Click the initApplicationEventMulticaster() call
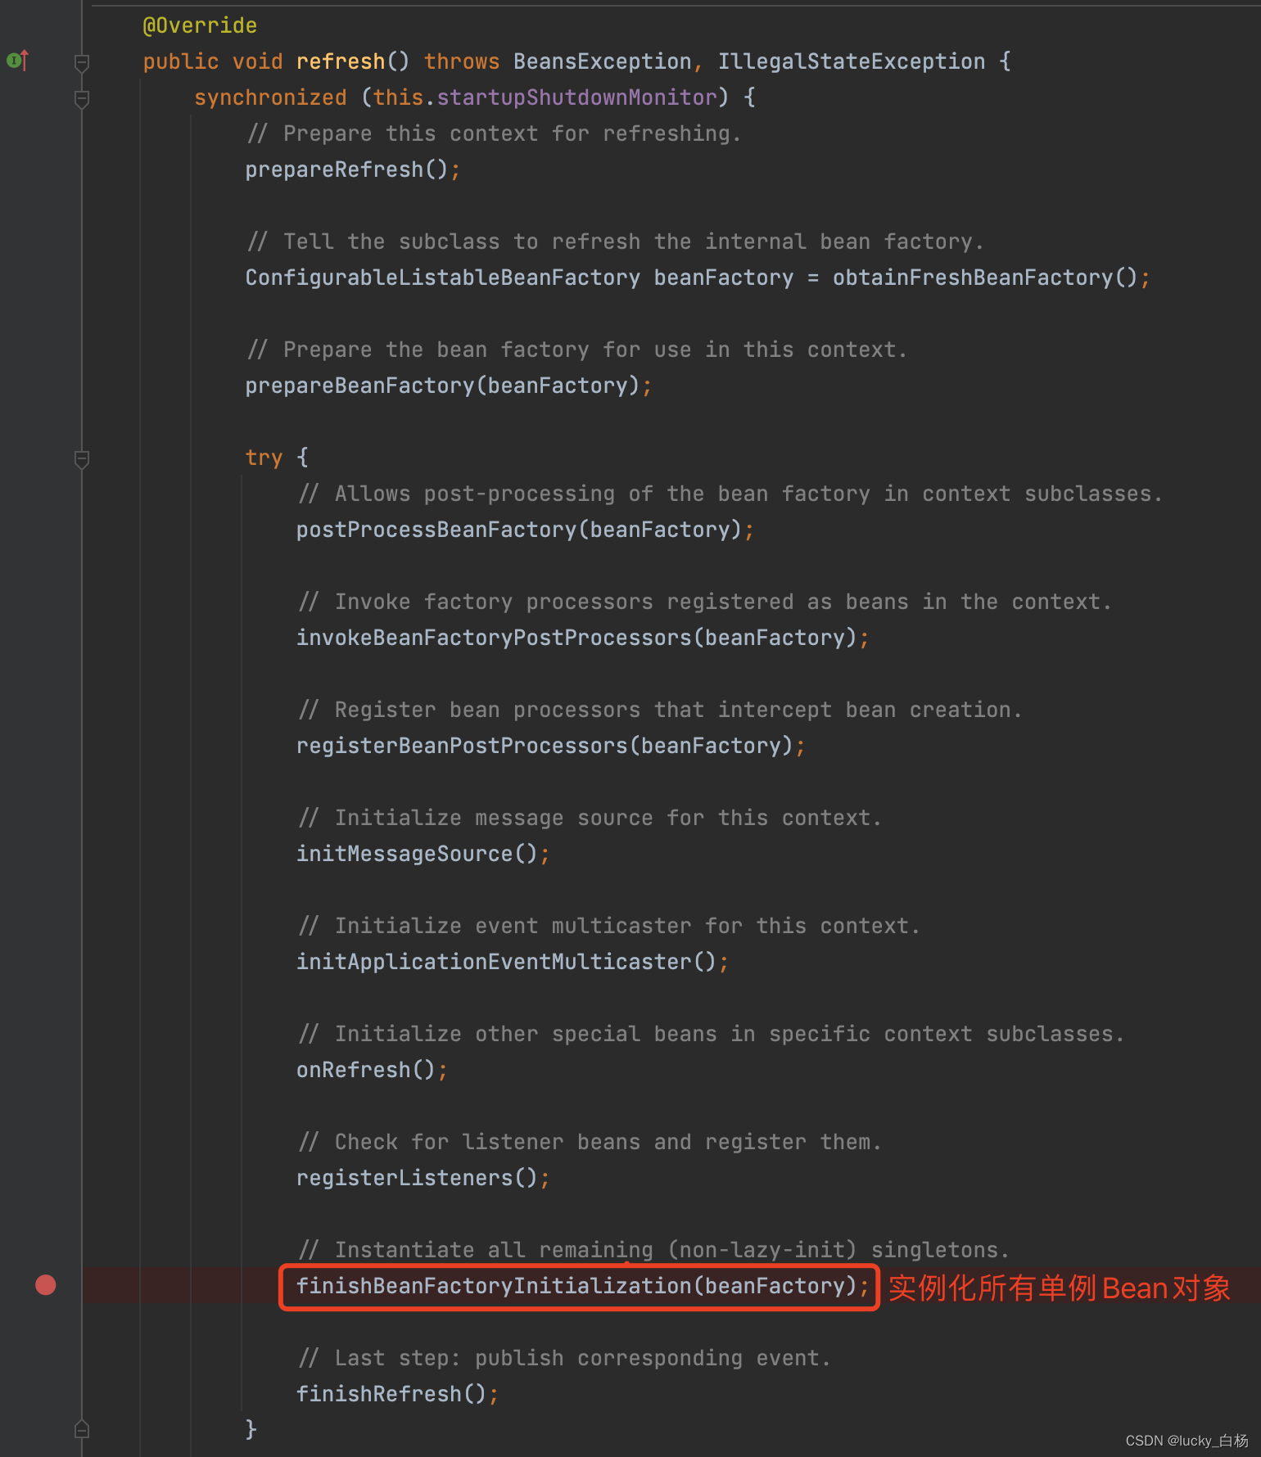This screenshot has width=1261, height=1457. click(x=506, y=962)
